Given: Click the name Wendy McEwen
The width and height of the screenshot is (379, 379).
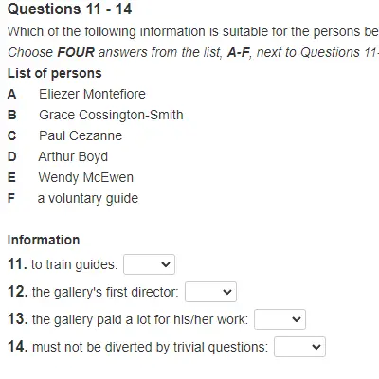Looking at the screenshot, I should pyautogui.click(x=85, y=177).
